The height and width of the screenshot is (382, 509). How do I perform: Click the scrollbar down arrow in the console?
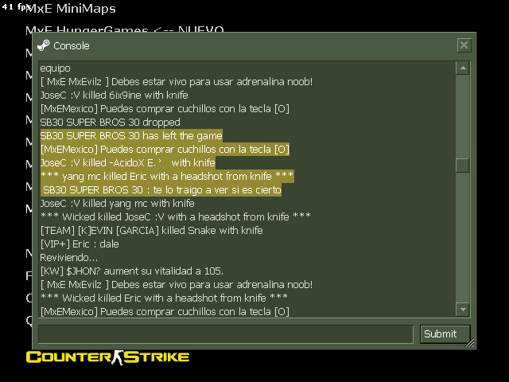coord(463,310)
